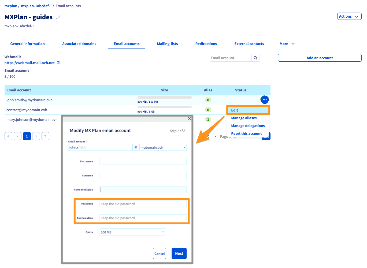Viewport: 367px width, 268px height.
Task: Open the three-dot menu for john.smith account
Action: [x=265, y=100]
